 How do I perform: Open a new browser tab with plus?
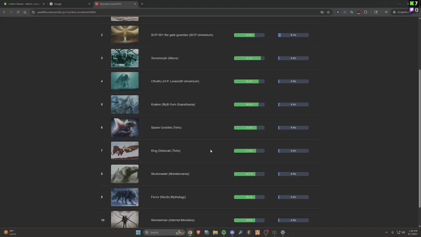tap(142, 4)
